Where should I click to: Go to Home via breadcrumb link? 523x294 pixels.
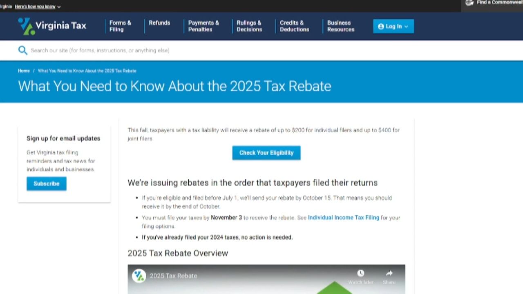(x=24, y=71)
